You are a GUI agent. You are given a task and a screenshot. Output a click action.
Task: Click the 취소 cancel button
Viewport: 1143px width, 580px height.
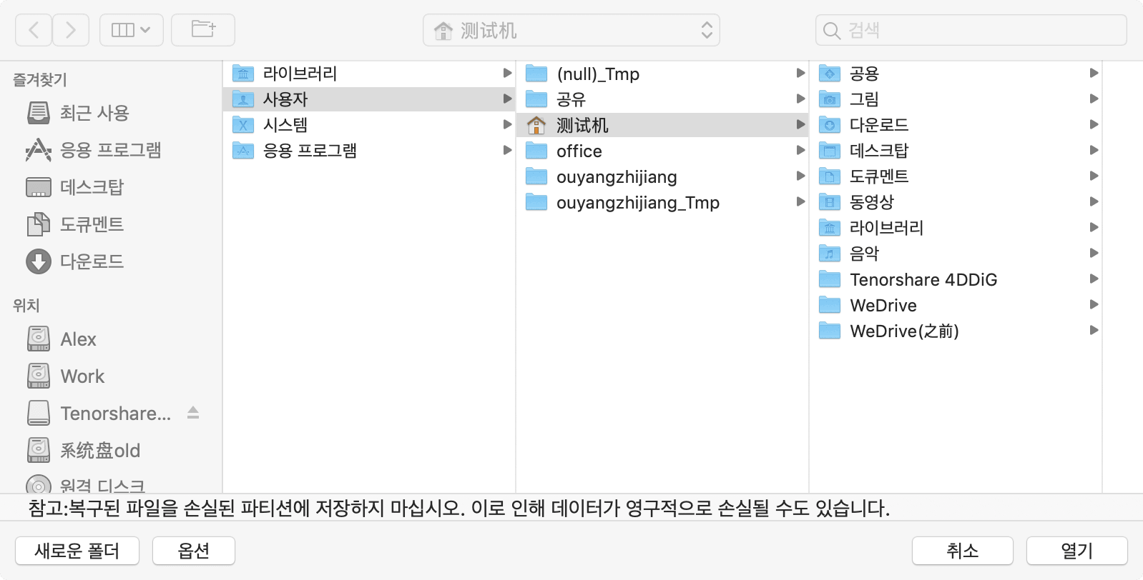pos(963,551)
